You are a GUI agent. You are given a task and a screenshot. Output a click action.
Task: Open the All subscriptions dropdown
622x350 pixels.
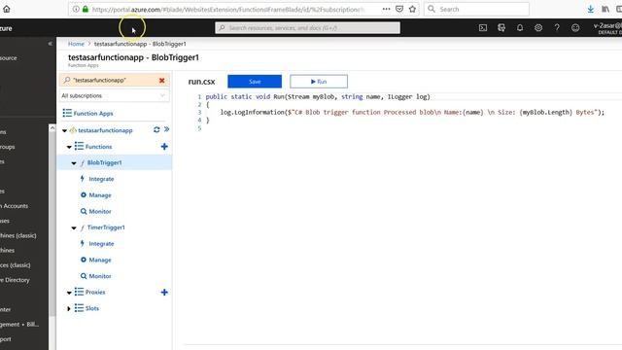tap(114, 95)
